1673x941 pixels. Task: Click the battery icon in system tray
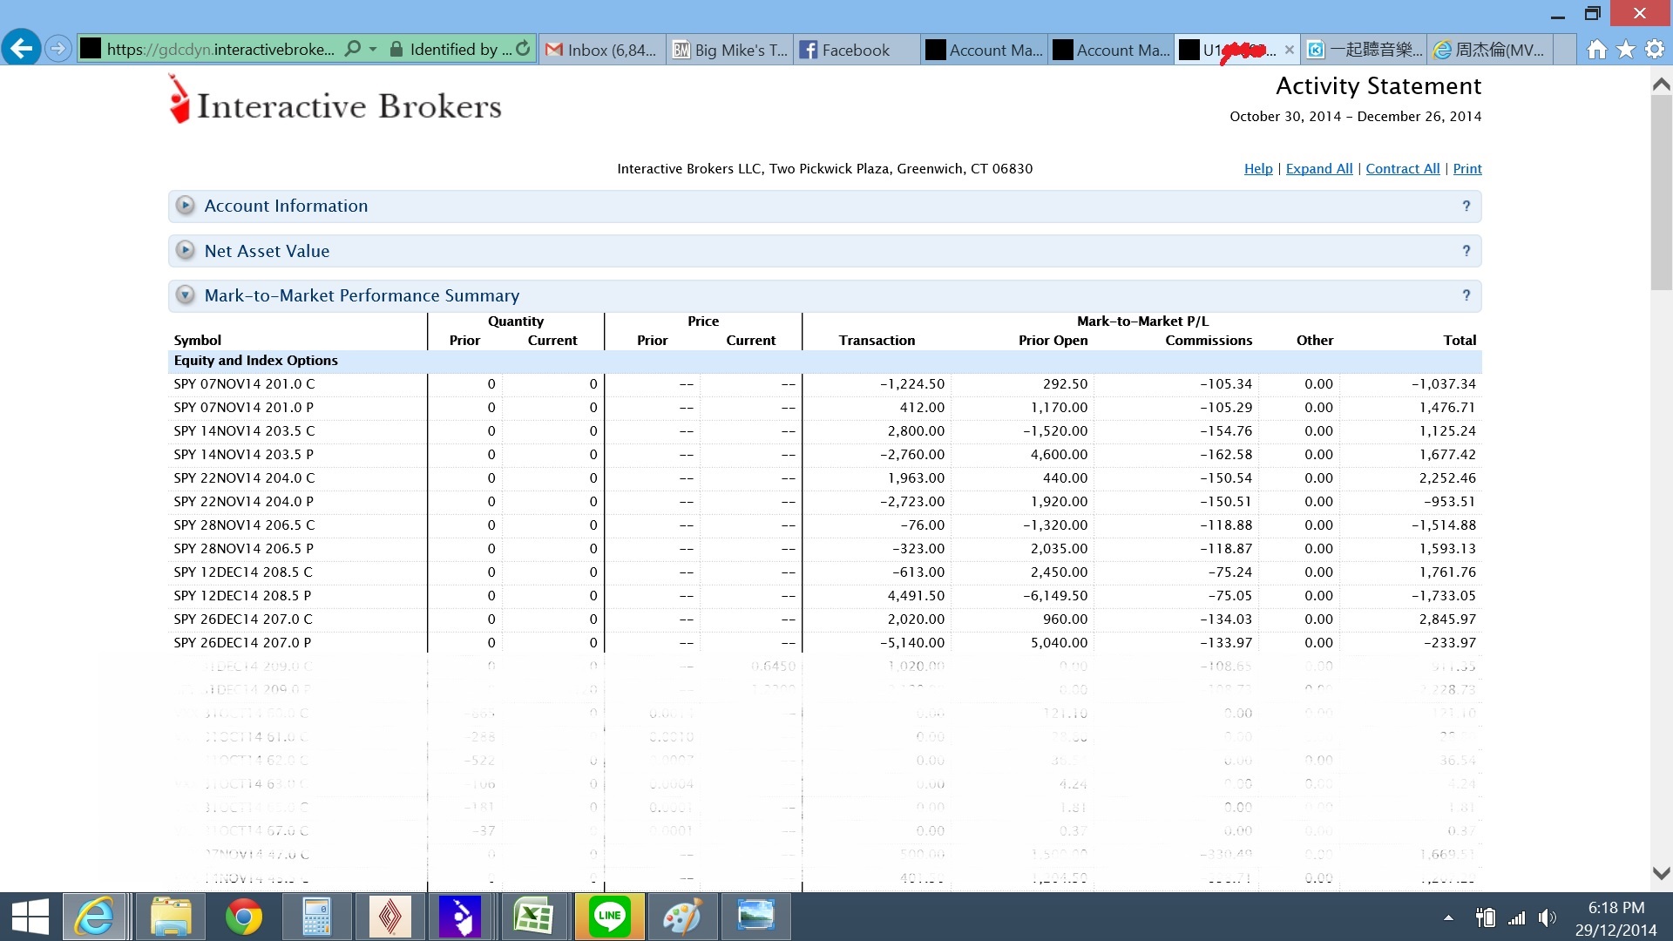[1486, 917]
